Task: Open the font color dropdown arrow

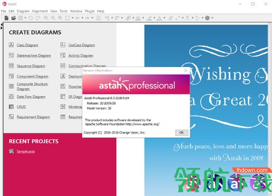Action: pyautogui.click(x=164, y=18)
